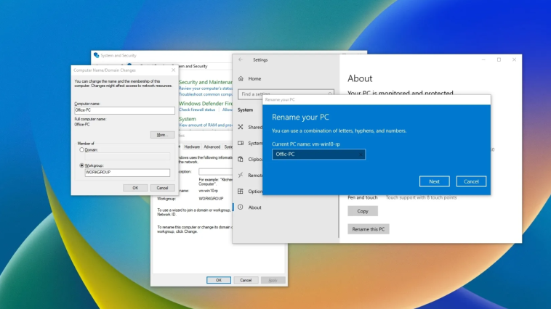Click the About info icon in sidebar
Image resolution: width=551 pixels, height=309 pixels.
click(241, 207)
